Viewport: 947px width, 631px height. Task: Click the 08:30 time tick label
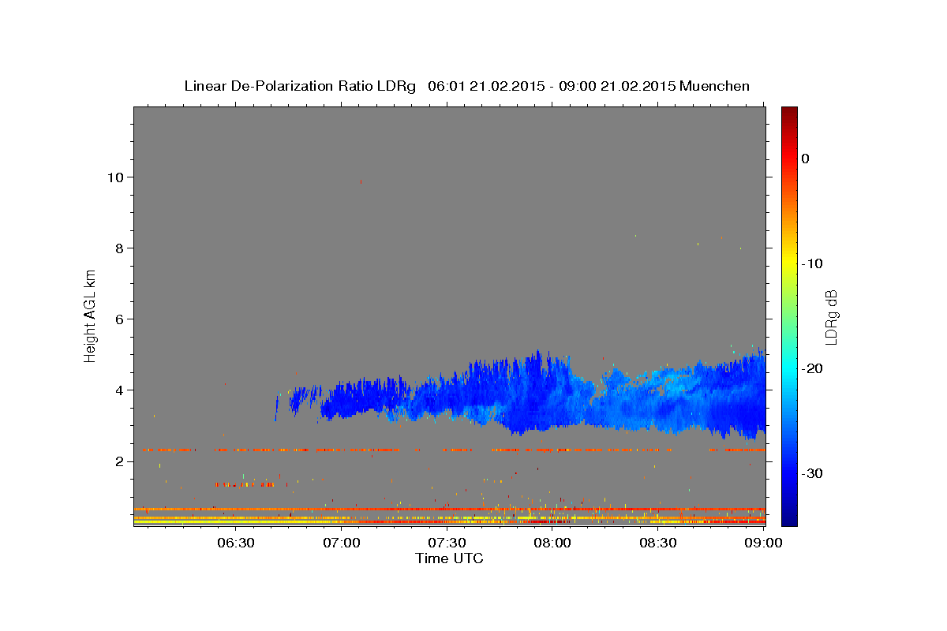click(657, 543)
